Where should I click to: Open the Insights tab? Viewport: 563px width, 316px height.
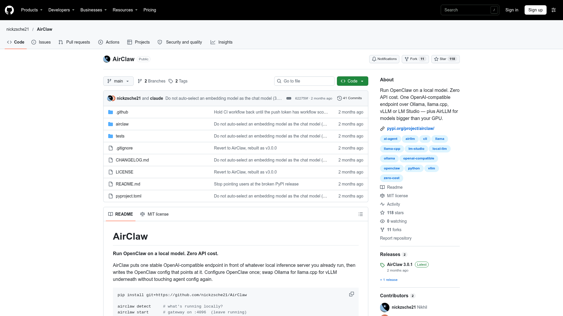(221, 42)
